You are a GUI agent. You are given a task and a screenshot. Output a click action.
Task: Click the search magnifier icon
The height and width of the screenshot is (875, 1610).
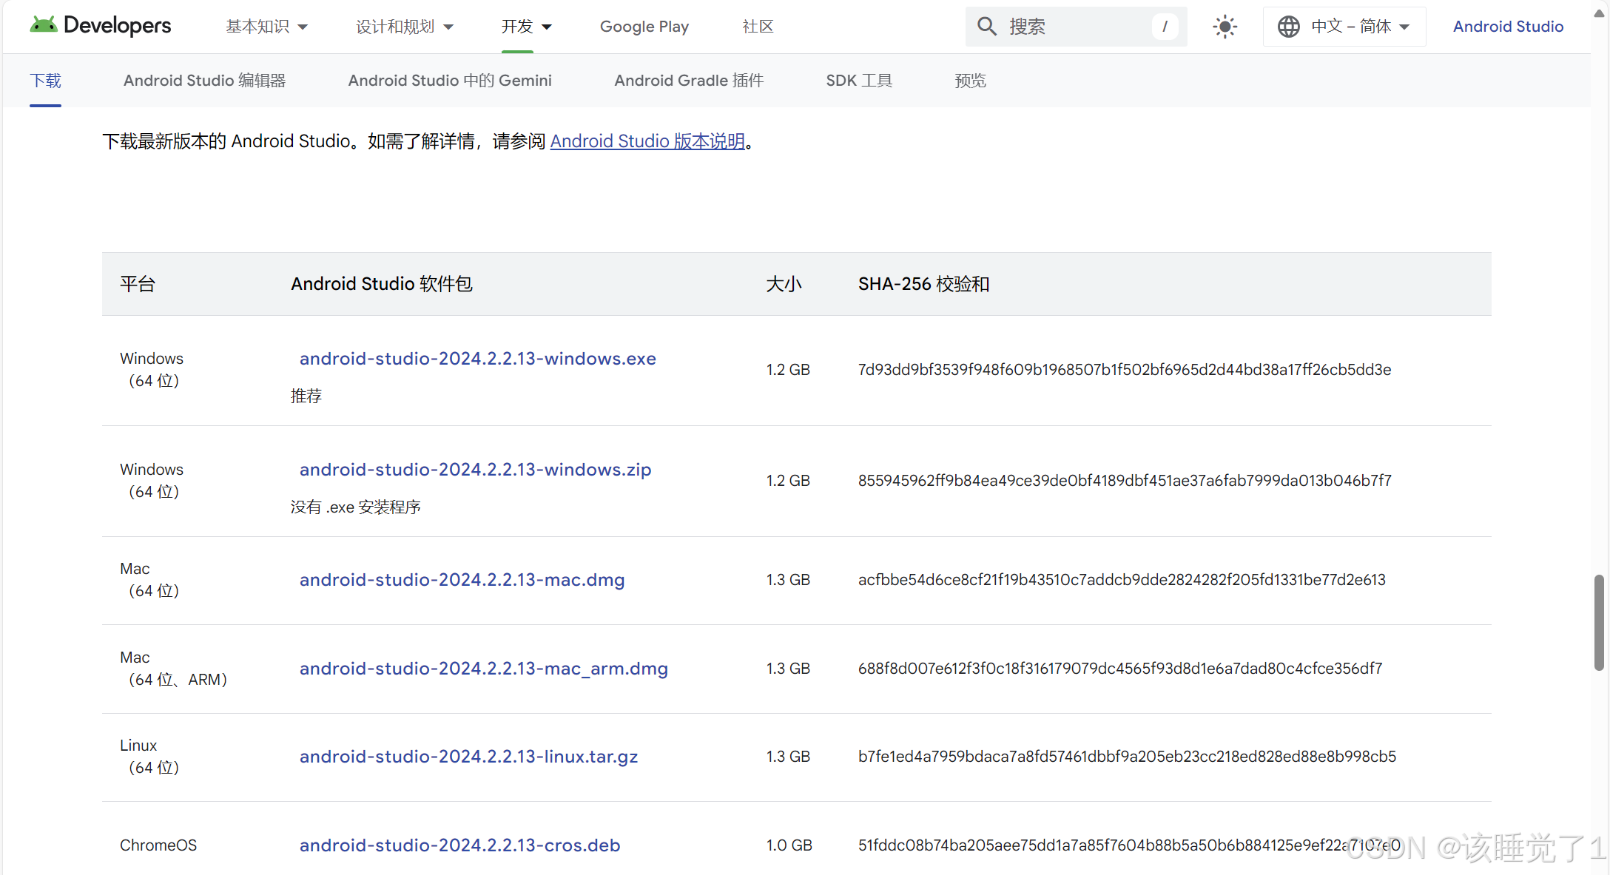click(x=986, y=27)
